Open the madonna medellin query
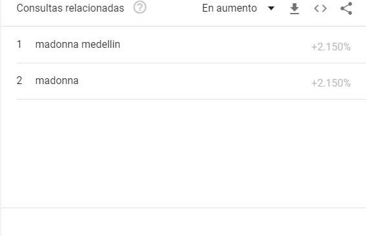 pyautogui.click(x=78, y=44)
